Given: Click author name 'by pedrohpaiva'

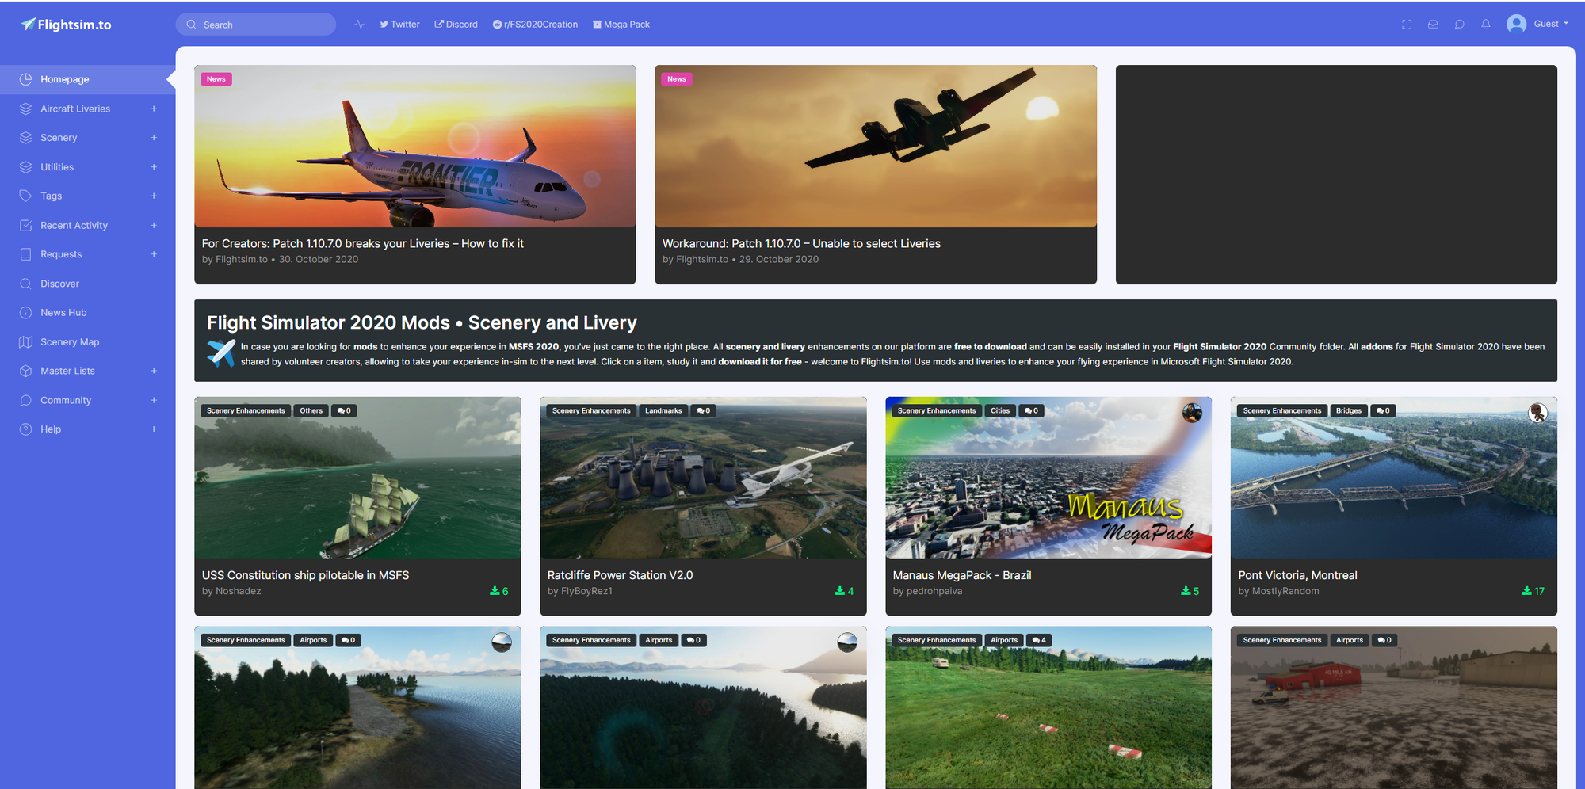Looking at the screenshot, I should point(927,591).
